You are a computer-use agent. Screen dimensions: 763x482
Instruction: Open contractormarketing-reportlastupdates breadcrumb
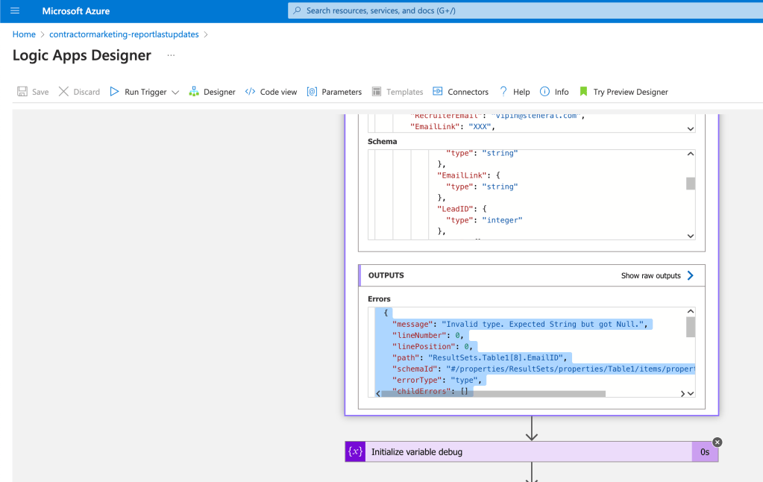(124, 34)
